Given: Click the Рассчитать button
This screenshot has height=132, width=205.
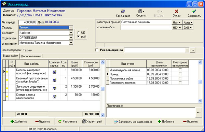Looking at the screenshot, I should click(68, 121).
